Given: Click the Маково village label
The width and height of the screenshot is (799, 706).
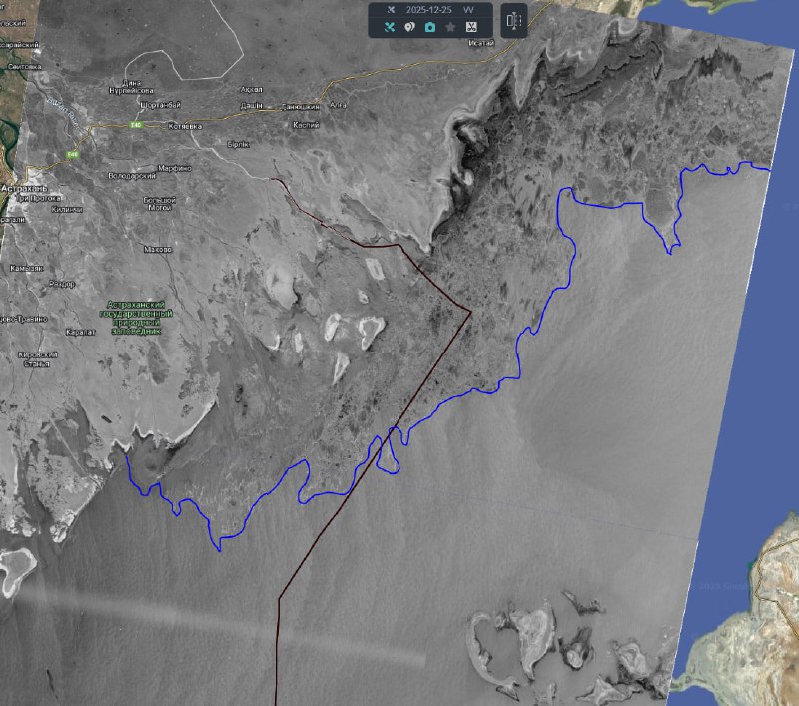Looking at the screenshot, I should 158,249.
